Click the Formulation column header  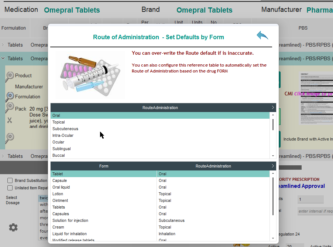(14, 28)
